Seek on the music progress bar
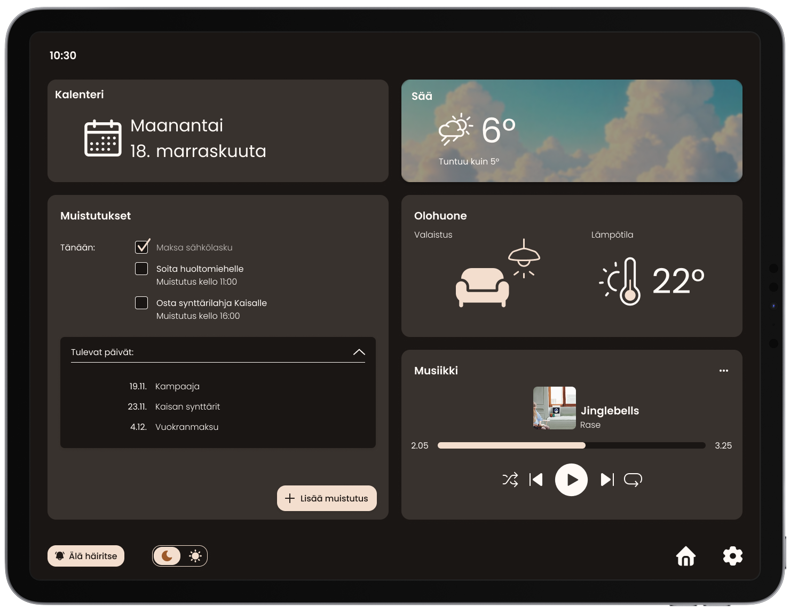Image resolution: width=790 pixels, height=612 pixels. 571,445
